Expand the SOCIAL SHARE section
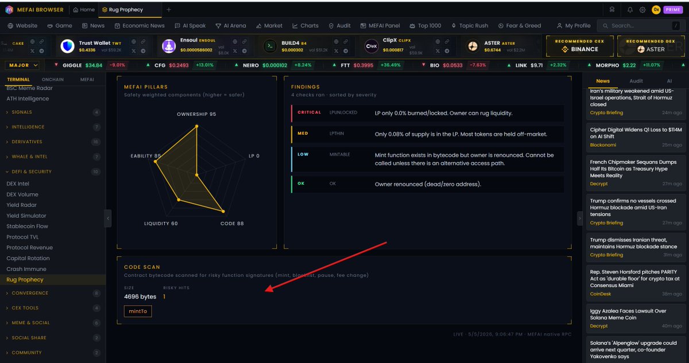 click(53, 338)
